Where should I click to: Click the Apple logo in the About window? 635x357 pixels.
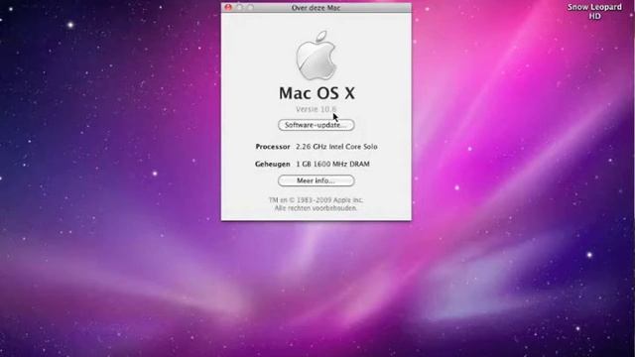[317, 56]
